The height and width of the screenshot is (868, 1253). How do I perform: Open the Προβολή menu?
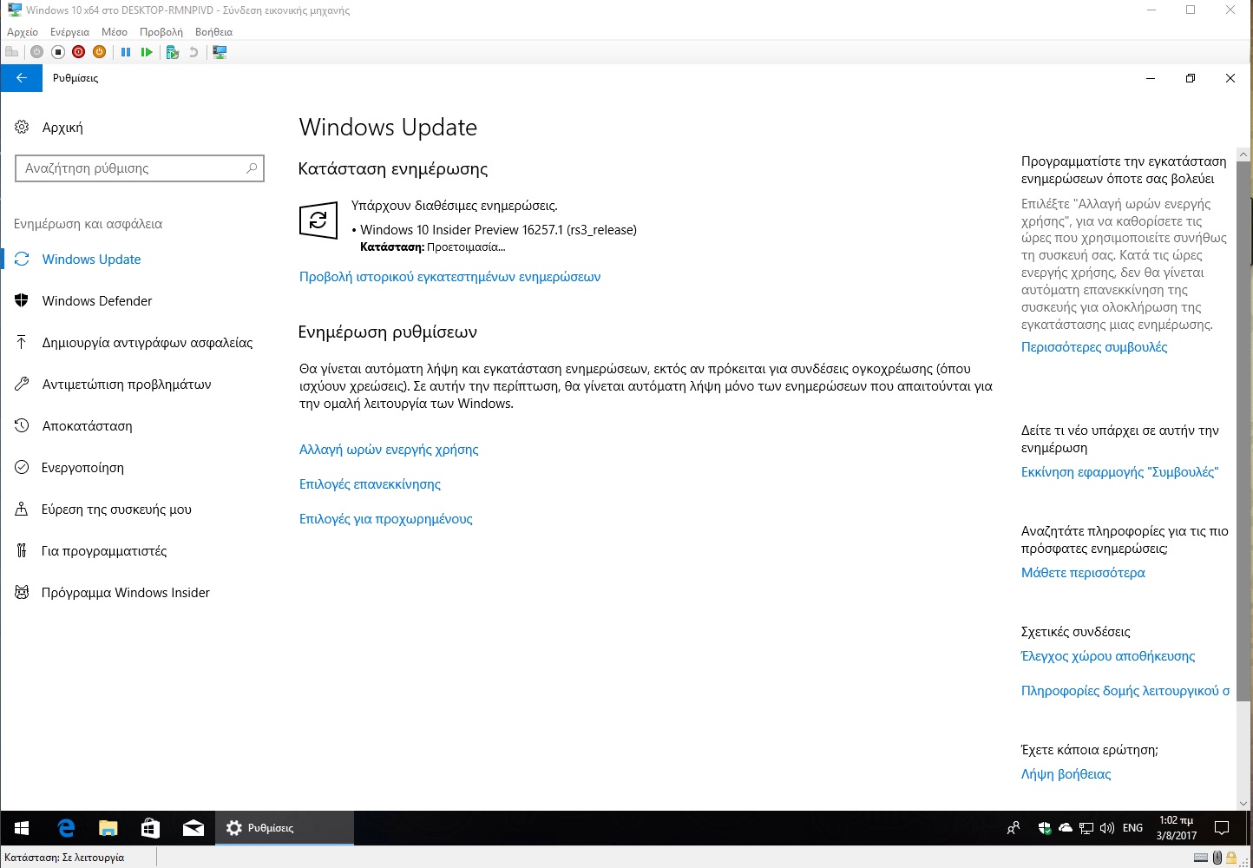[x=161, y=32]
